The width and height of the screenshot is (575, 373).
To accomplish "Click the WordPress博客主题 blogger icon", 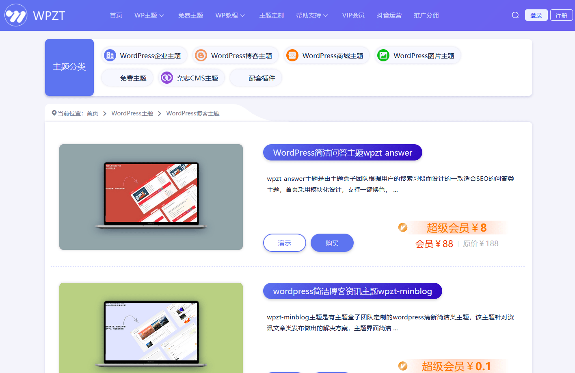I will point(201,55).
